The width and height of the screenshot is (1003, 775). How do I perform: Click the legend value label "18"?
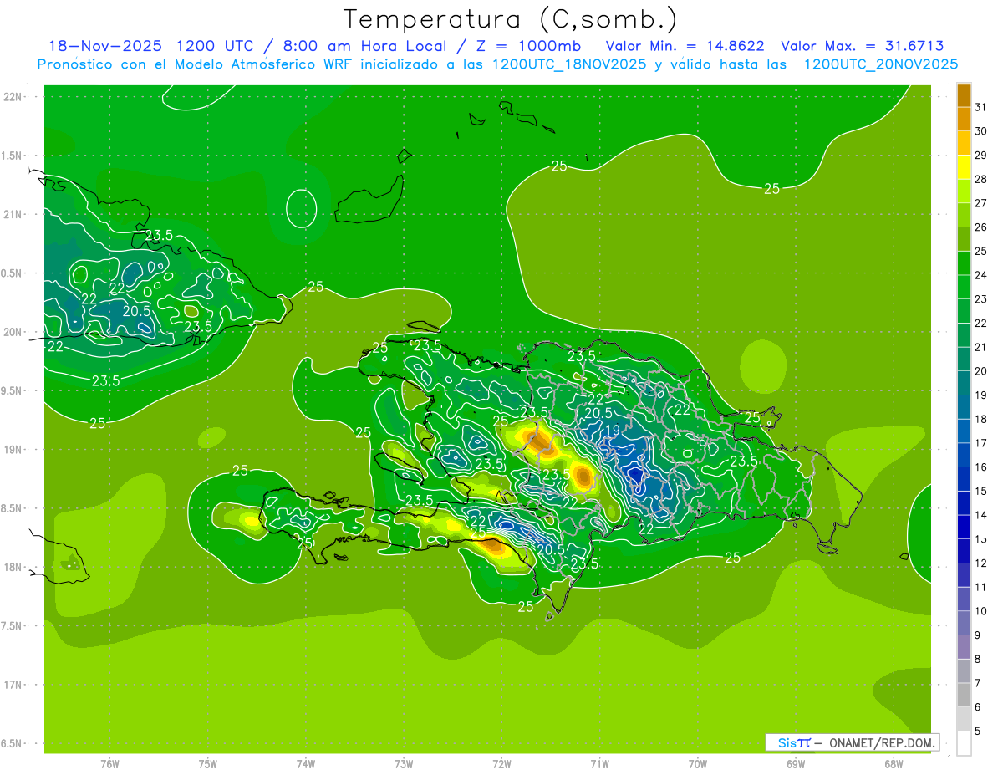coord(980,419)
